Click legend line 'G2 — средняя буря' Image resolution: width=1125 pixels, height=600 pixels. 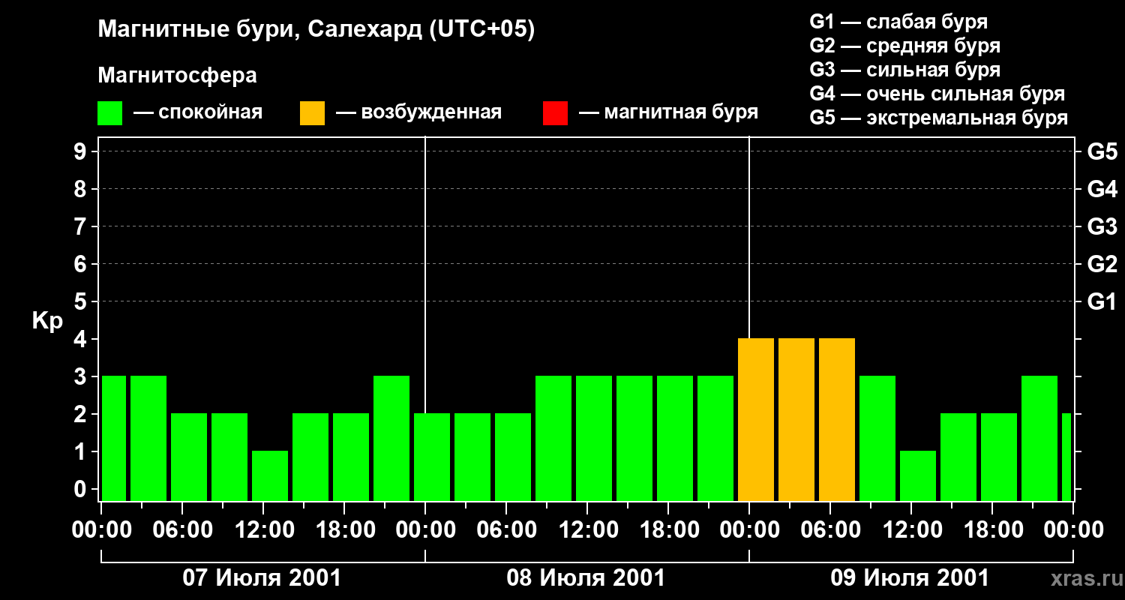[x=904, y=46]
